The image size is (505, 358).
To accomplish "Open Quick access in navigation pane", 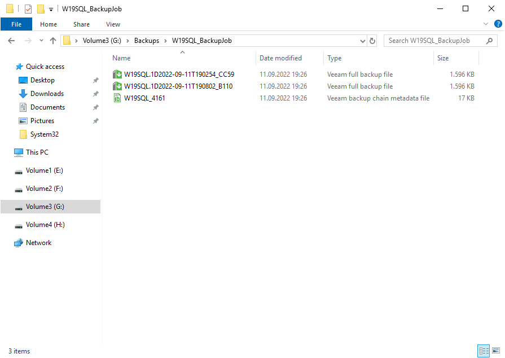I will [x=45, y=67].
